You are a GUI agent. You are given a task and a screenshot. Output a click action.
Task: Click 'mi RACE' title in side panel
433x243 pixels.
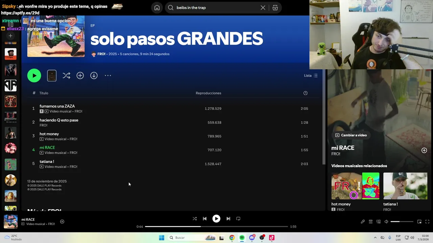[343, 148]
